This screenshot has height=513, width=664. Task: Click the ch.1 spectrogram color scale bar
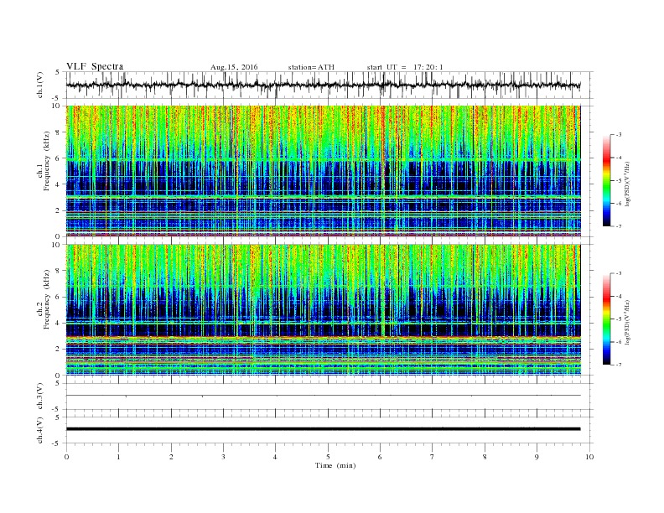point(606,180)
